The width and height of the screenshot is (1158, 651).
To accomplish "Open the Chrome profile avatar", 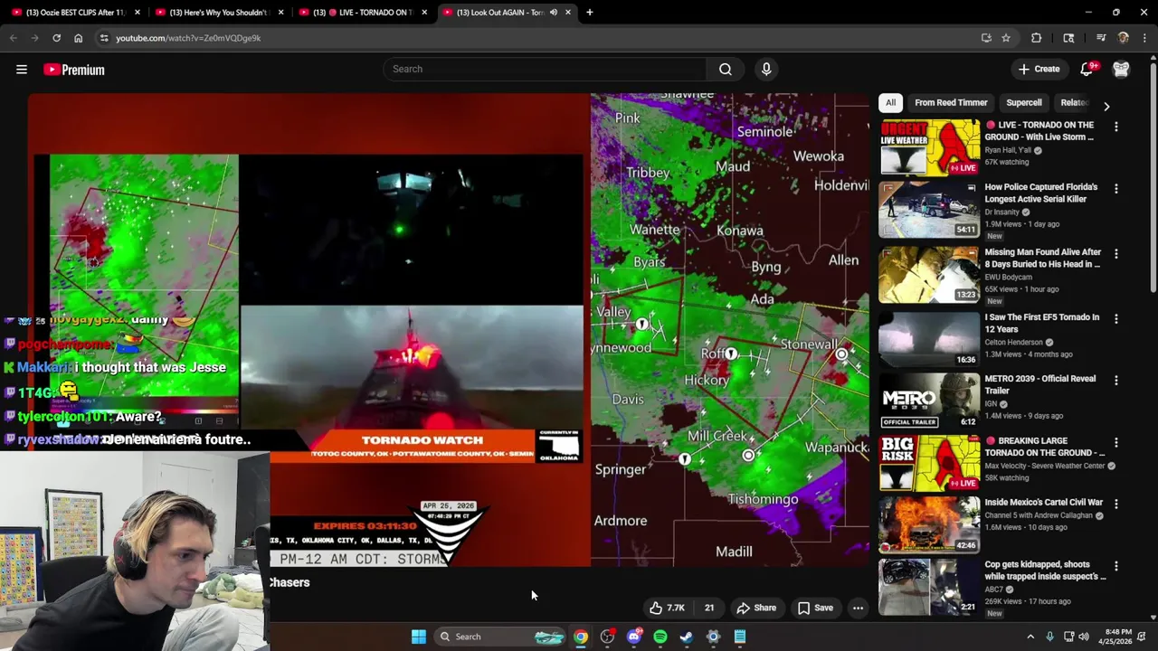I will pyautogui.click(x=1123, y=38).
